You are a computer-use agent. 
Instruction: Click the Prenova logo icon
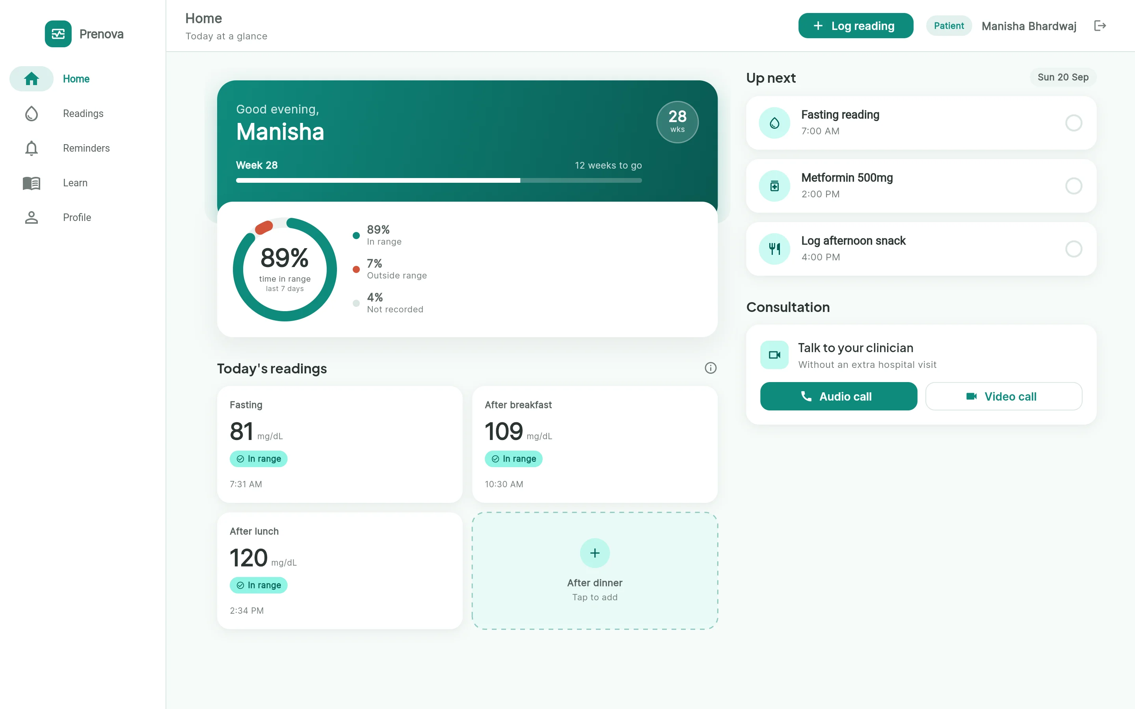(x=58, y=34)
